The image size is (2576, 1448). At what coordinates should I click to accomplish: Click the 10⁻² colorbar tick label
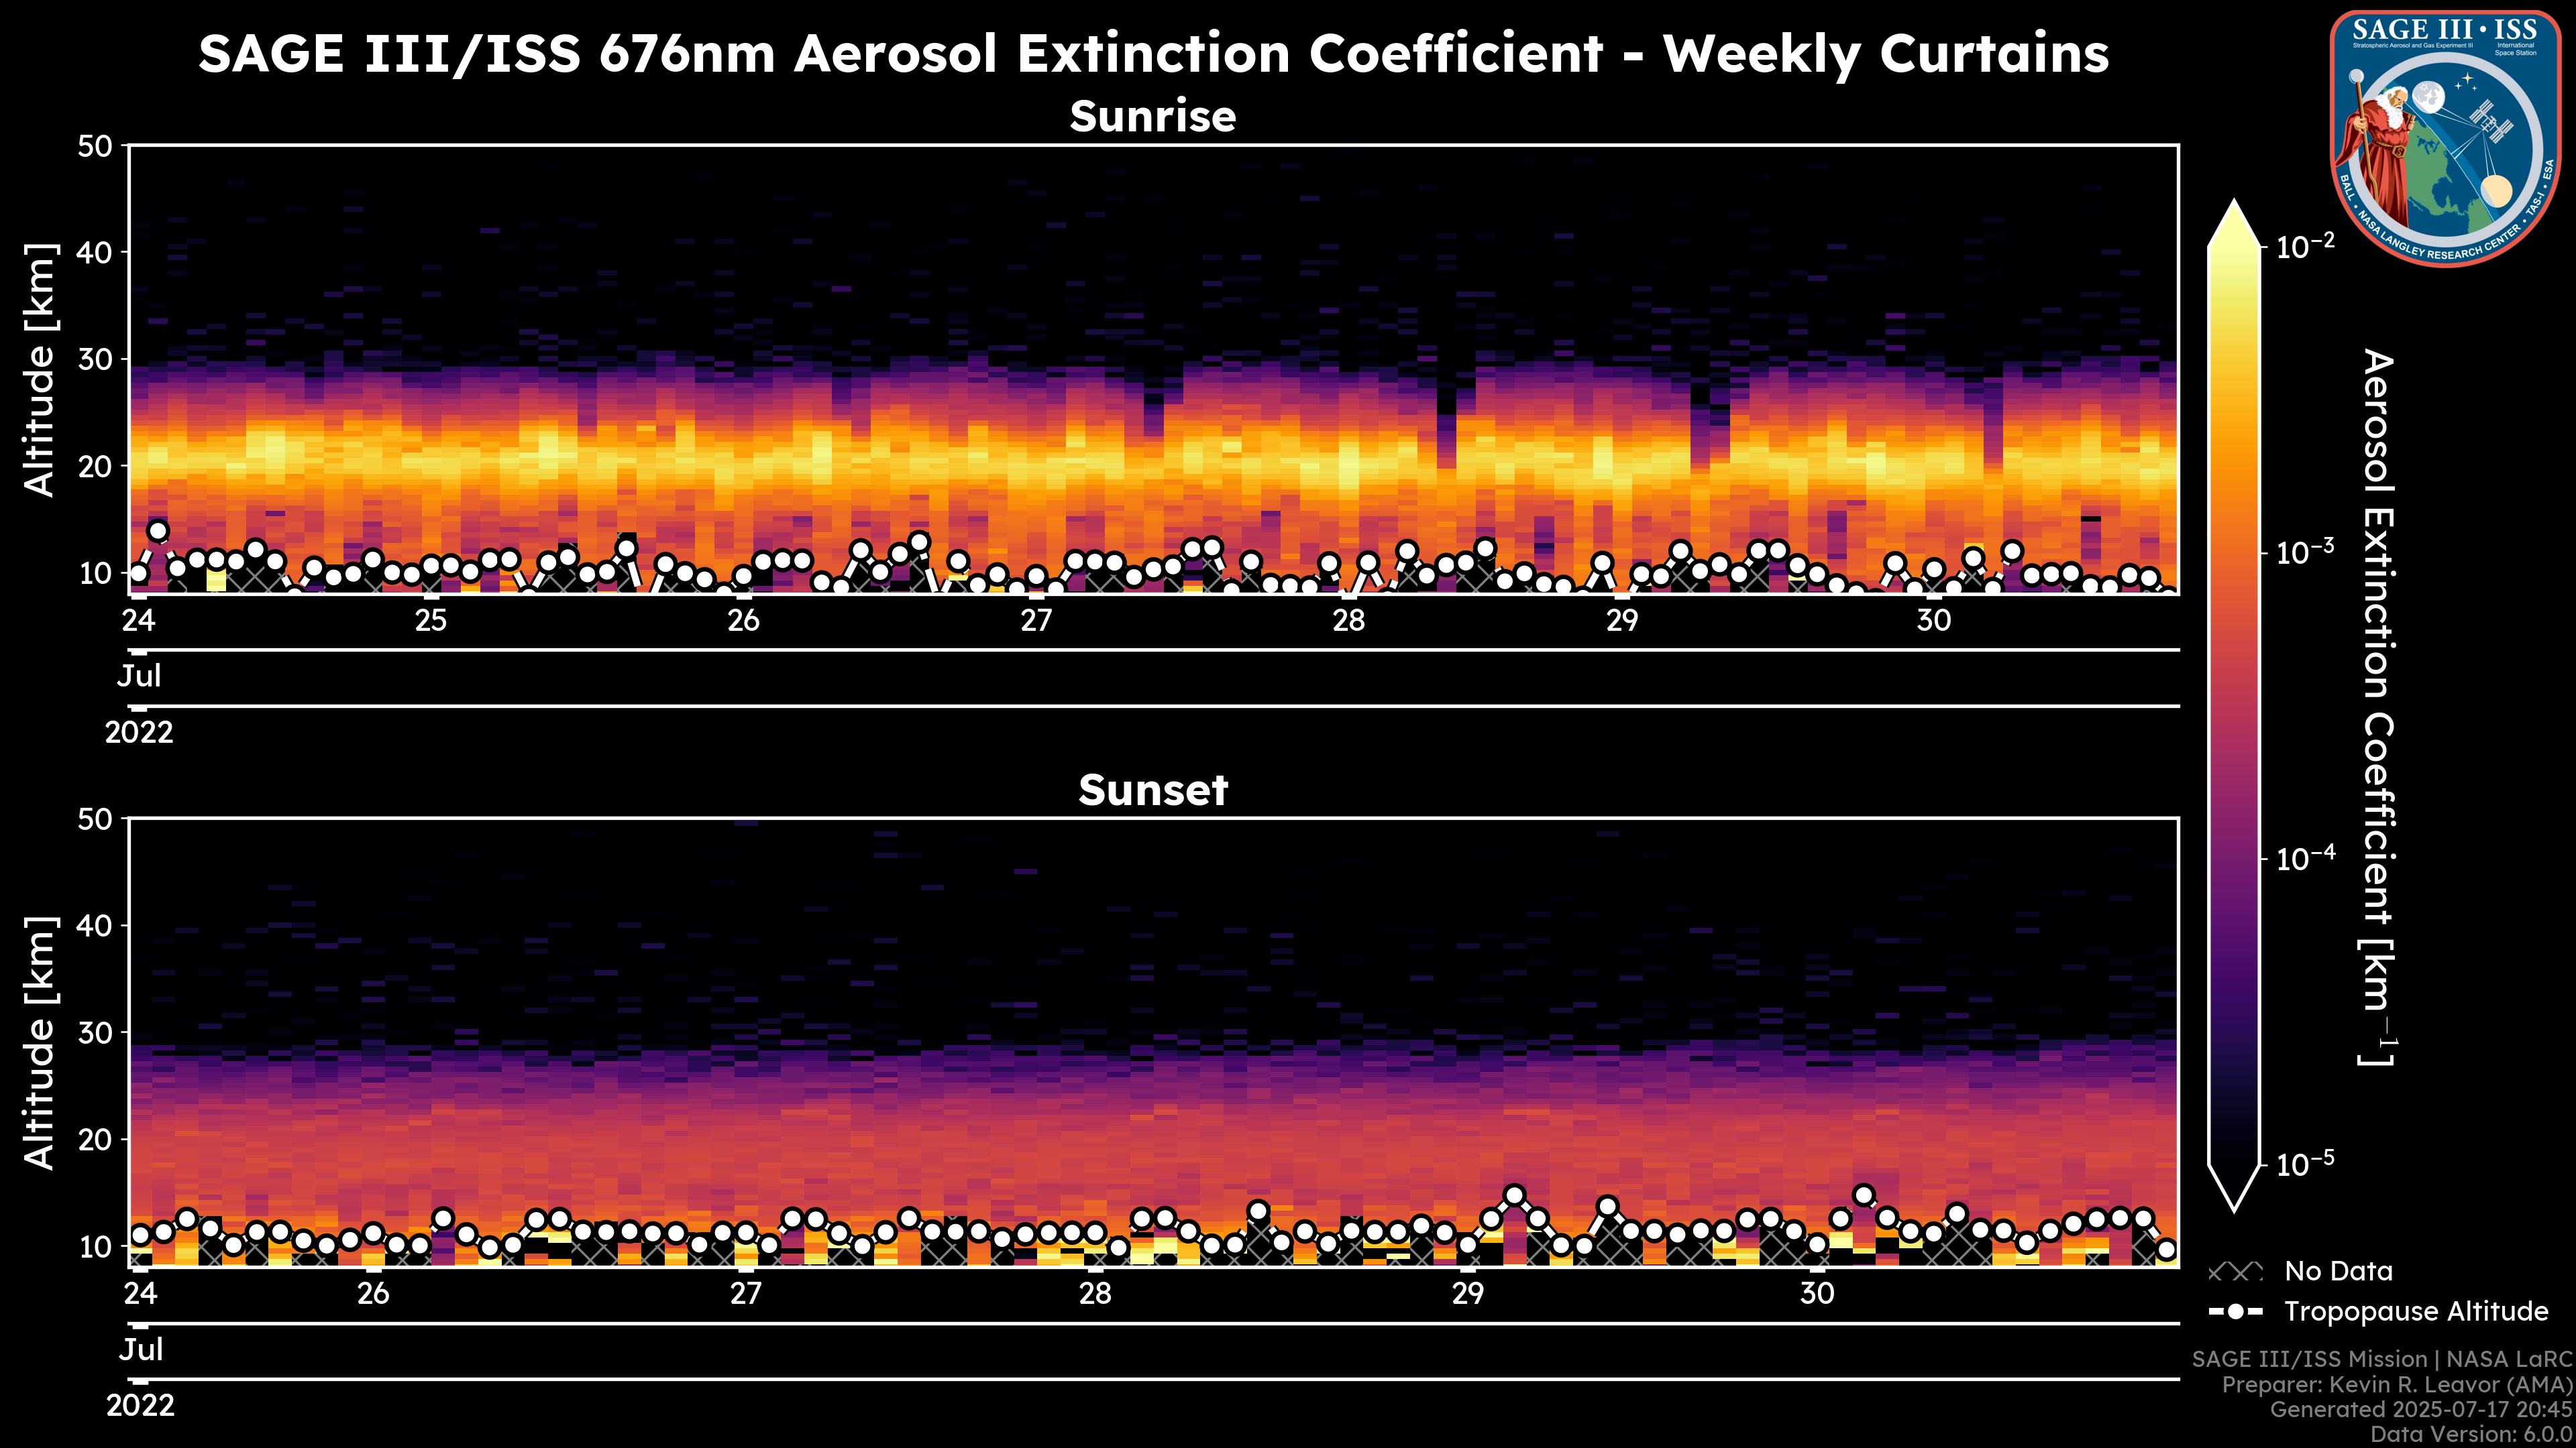2306,246
